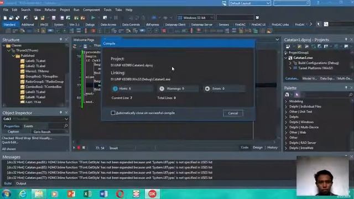
Task: Open the editor tabs overflow dropdown arrow
Action: click(277, 39)
